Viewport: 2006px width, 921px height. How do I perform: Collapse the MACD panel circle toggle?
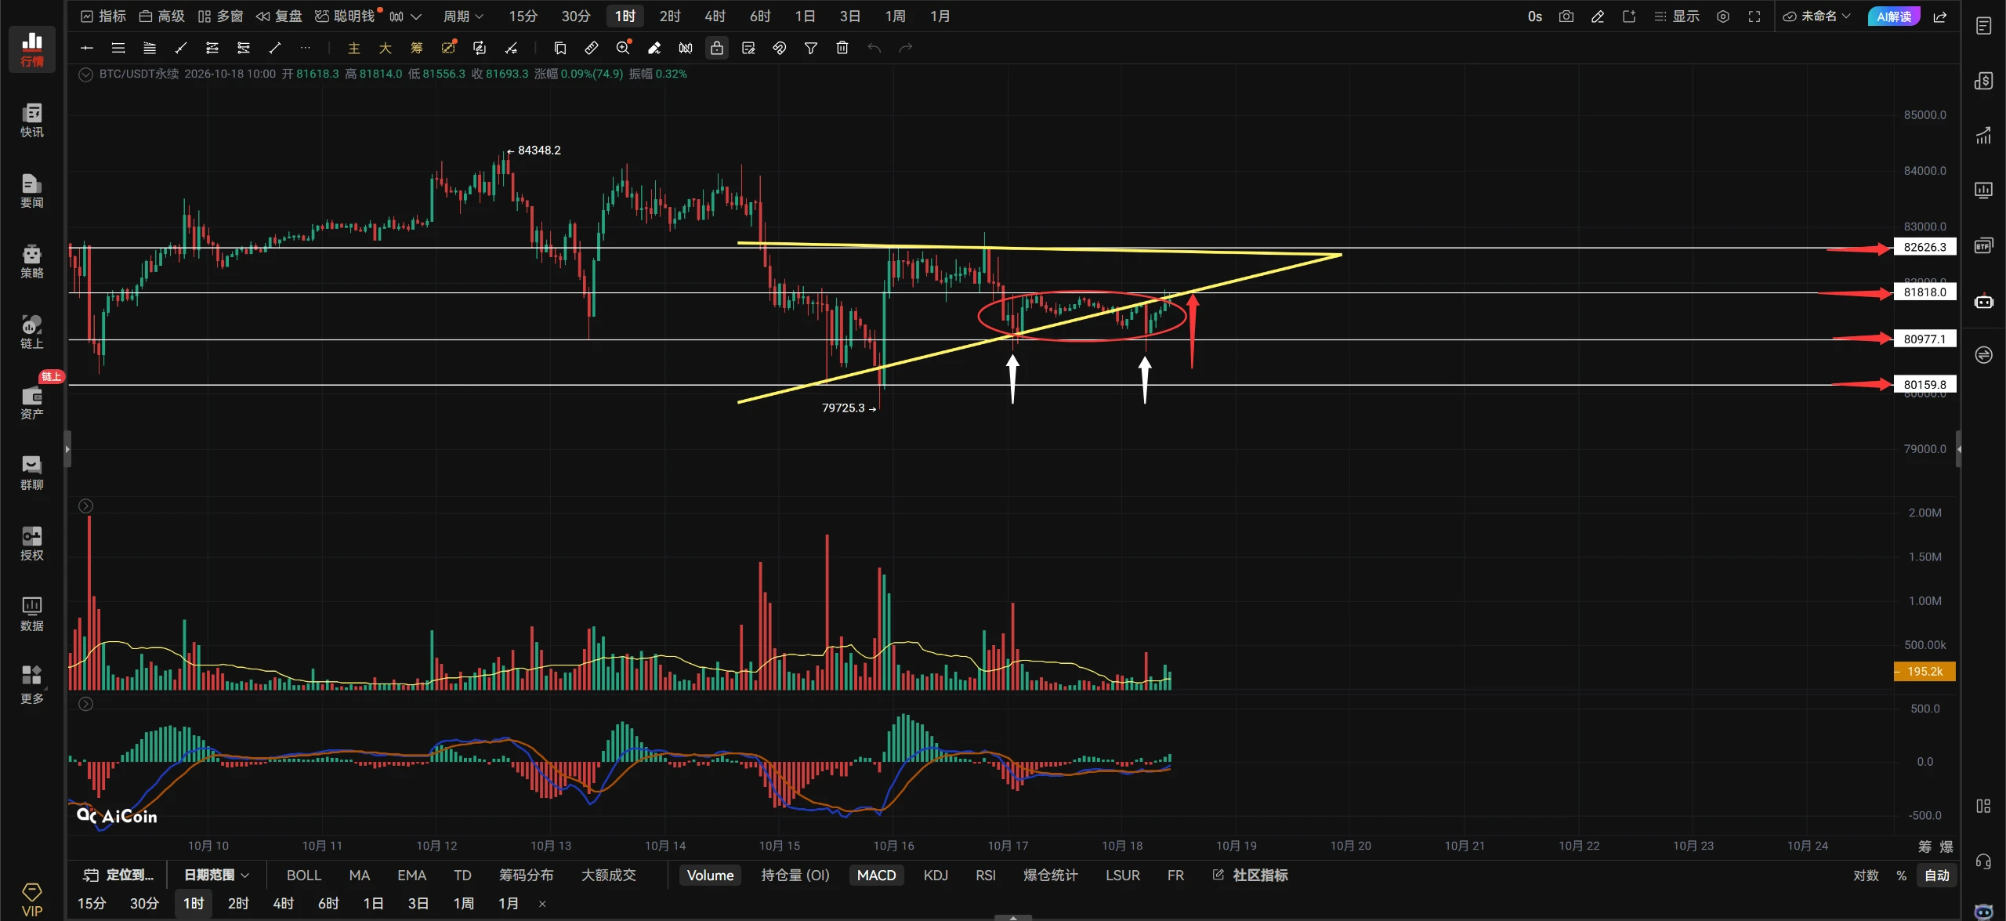pyautogui.click(x=86, y=704)
